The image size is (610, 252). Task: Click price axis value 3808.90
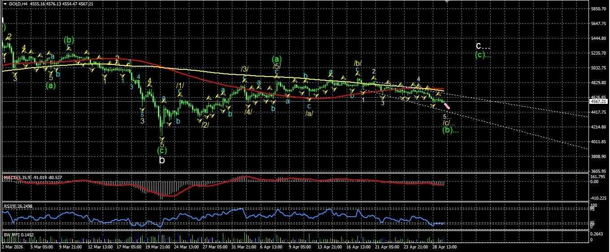(599, 157)
